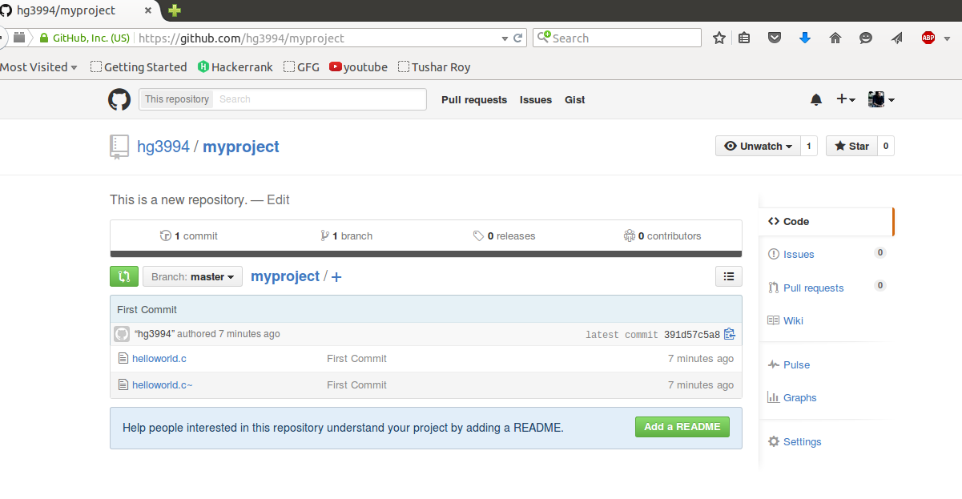Click the plus icon to create new file

pos(336,277)
